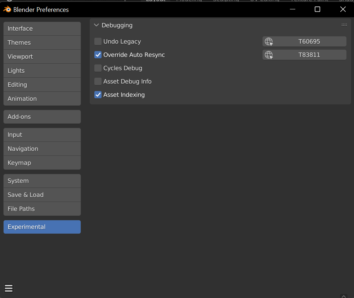Collapse the Debugging panel
Image resolution: width=354 pixels, height=298 pixels.
pos(97,25)
